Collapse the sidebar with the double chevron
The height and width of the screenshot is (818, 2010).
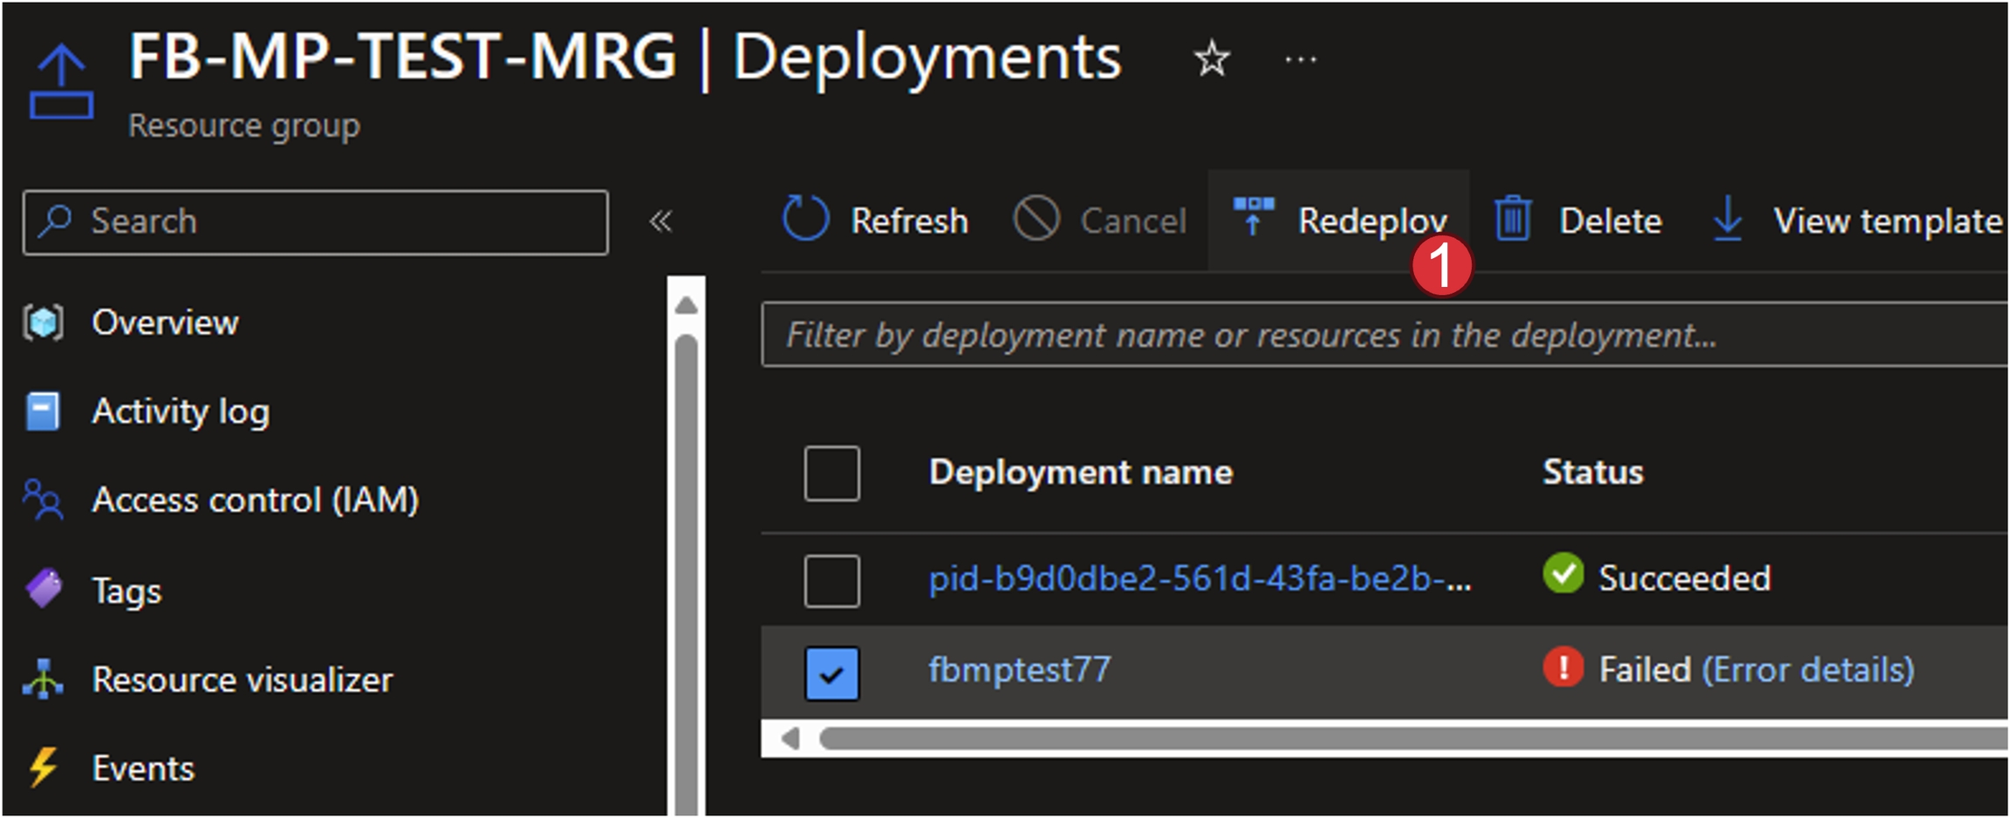[660, 222]
